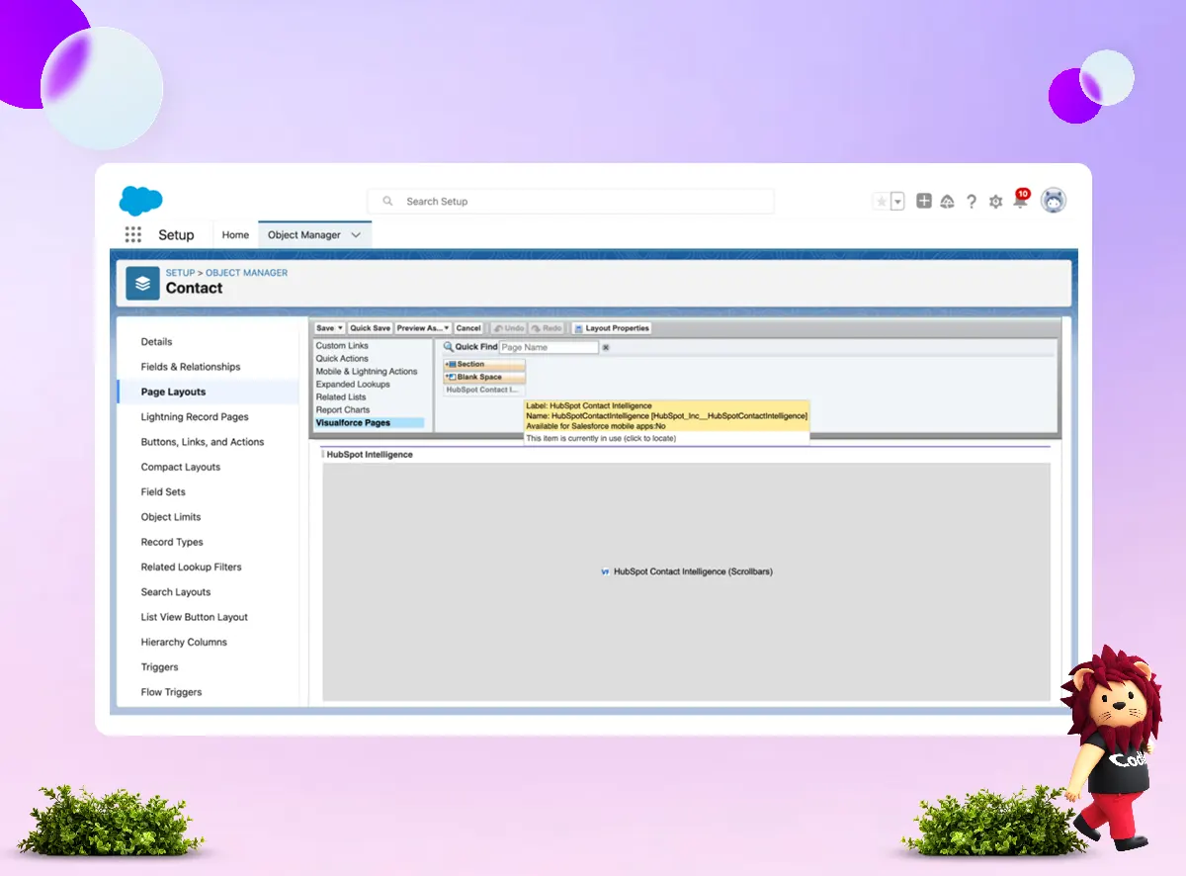Follow the SETUP breadcrumb link

pos(180,273)
